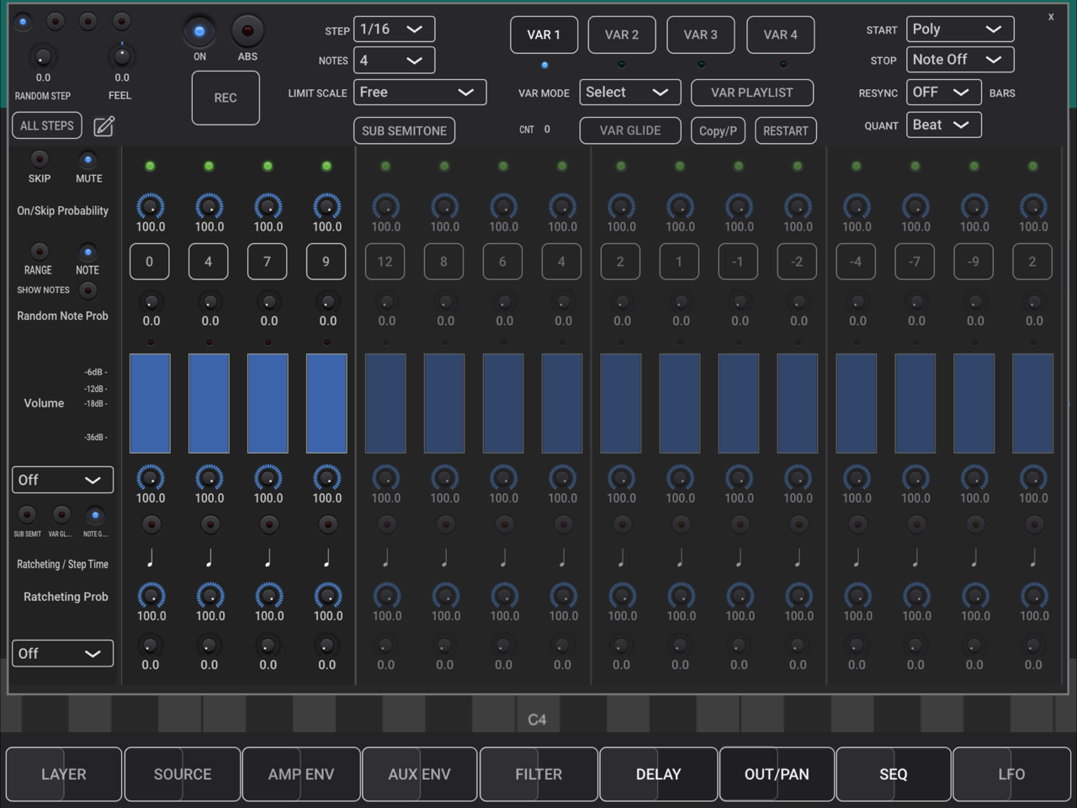
Task: Click the quarter-note icon under the note 7 step
Action: pos(268,557)
